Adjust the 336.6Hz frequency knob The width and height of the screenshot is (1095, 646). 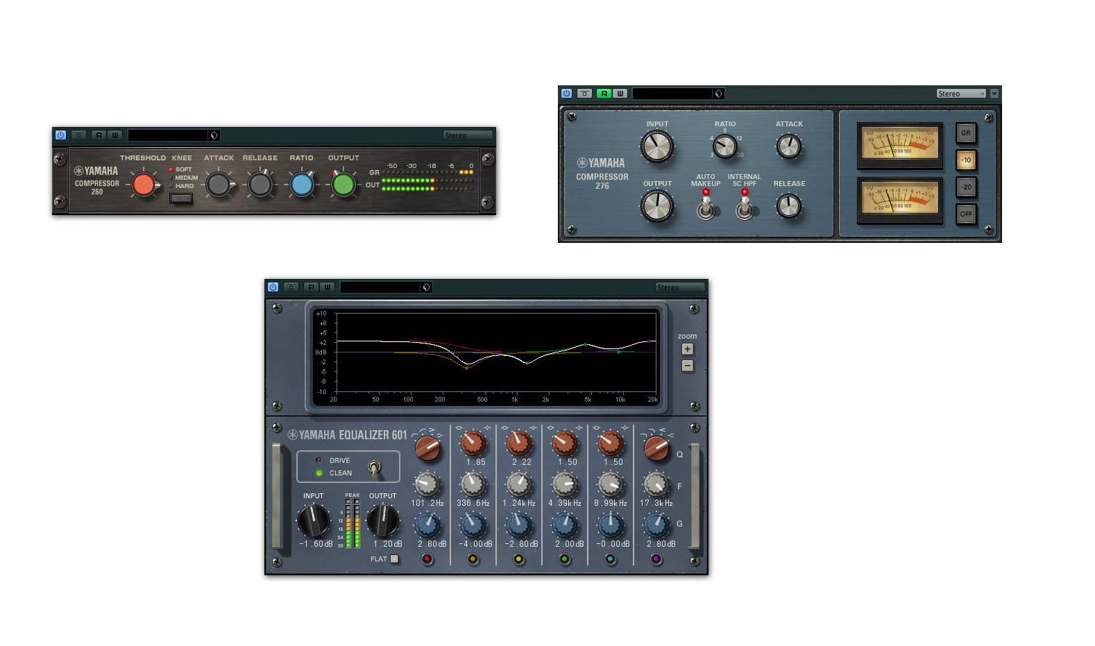[473, 484]
